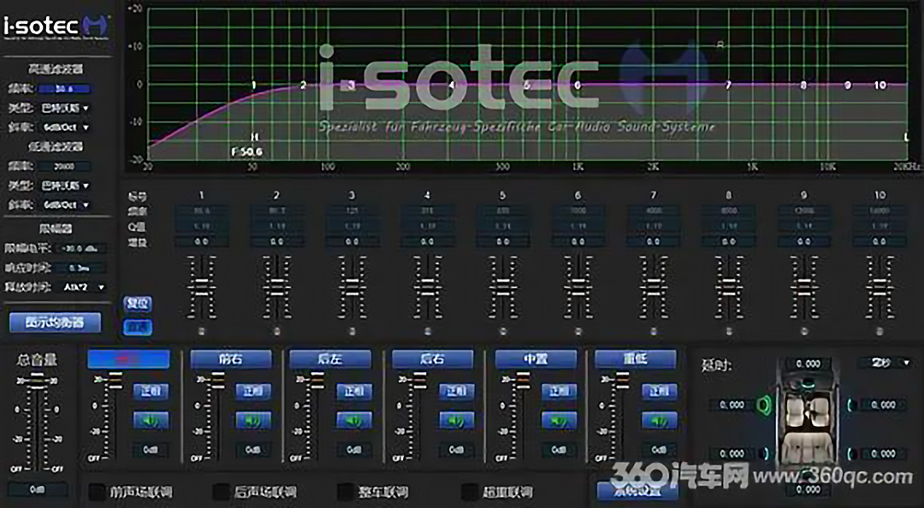Open the high-pass filter 6dB/Oct slope dropdown
924x508 pixels.
[65, 127]
